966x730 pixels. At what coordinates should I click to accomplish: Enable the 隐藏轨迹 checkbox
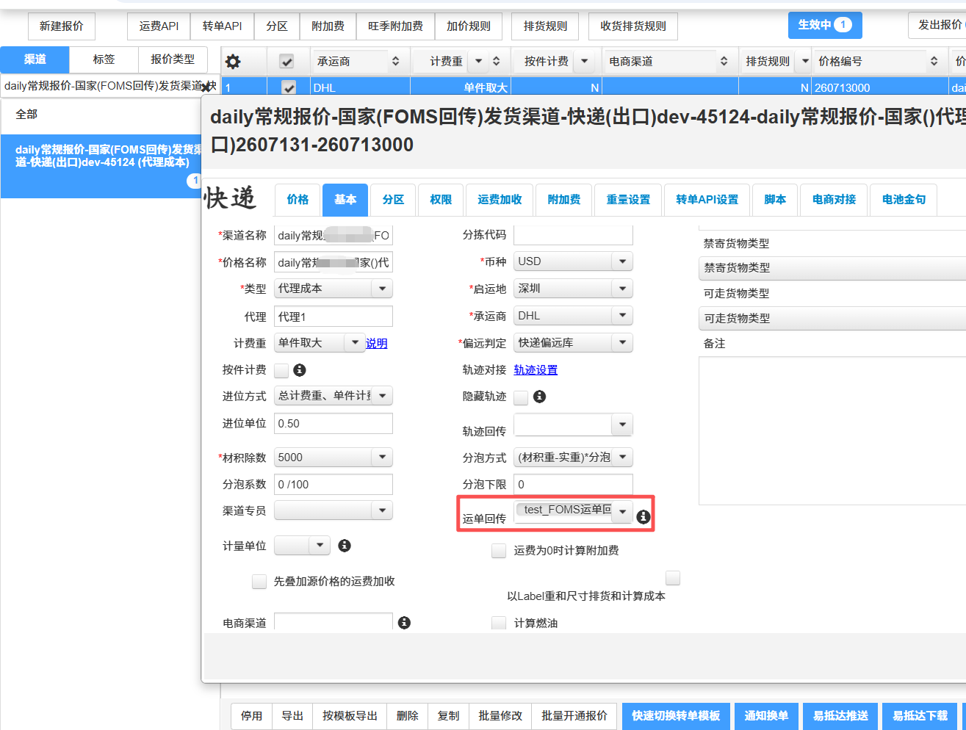coord(521,397)
